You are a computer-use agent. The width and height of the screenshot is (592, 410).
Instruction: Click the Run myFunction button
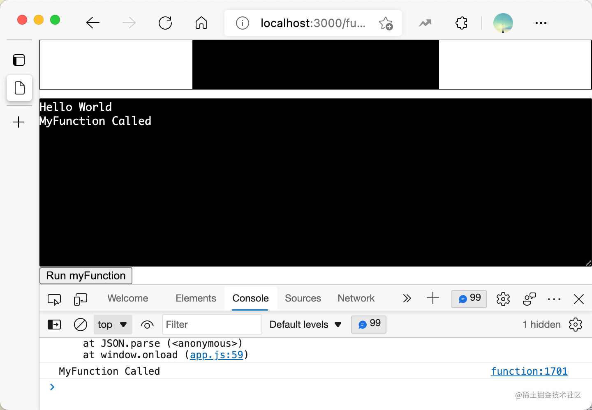point(86,276)
